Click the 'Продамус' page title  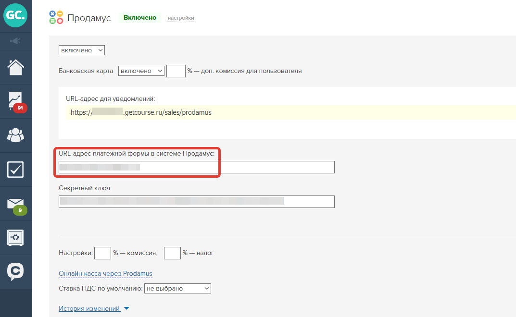point(89,18)
